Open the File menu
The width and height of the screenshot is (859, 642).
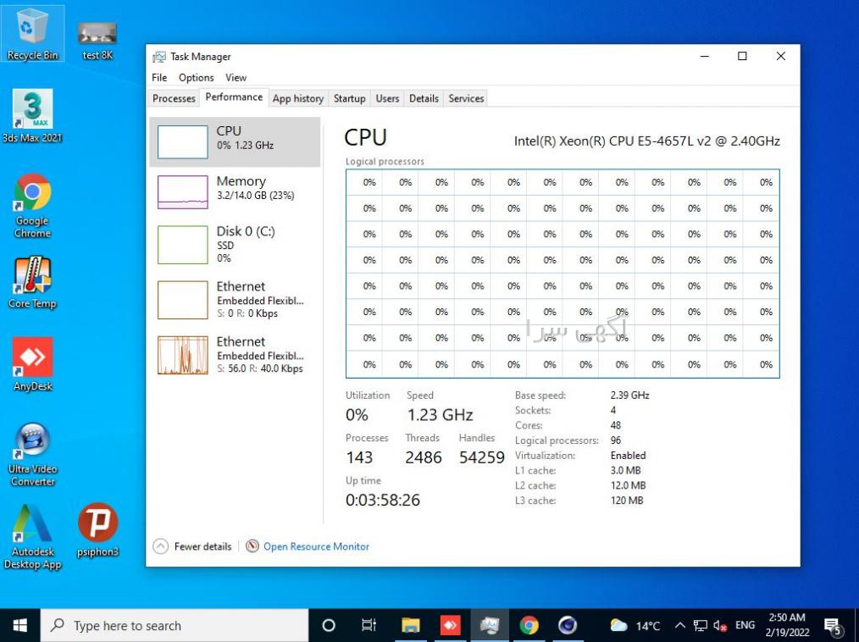159,78
